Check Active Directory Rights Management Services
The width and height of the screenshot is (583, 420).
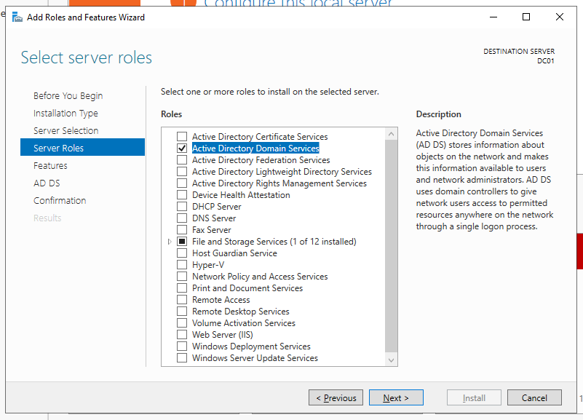tap(182, 183)
